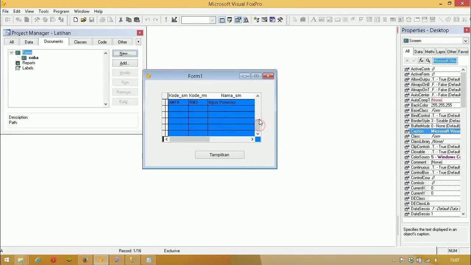This screenshot has width=471, height=265.
Task: Collapse the Project Manager with the arrow button
Action: [138, 42]
